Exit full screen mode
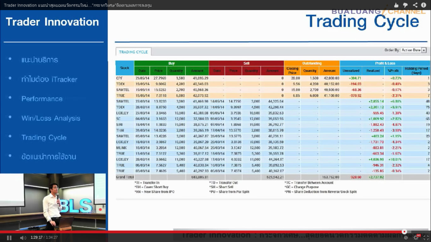The height and width of the screenshot is (242, 431). [426, 238]
